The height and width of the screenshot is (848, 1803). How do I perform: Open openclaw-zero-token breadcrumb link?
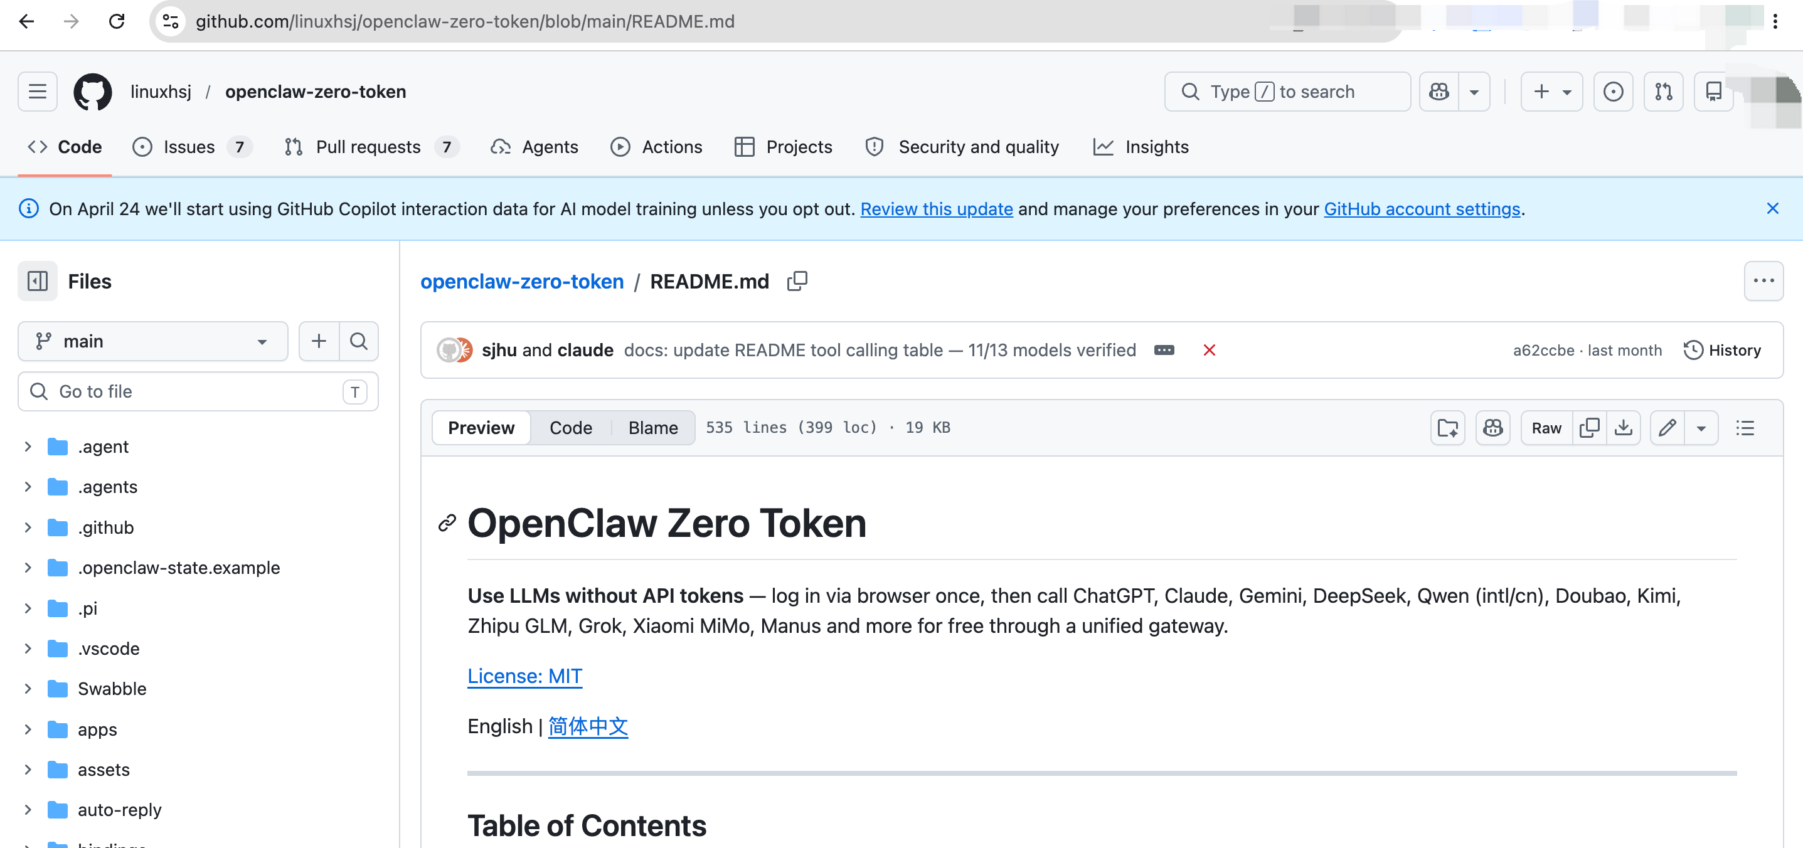[521, 281]
